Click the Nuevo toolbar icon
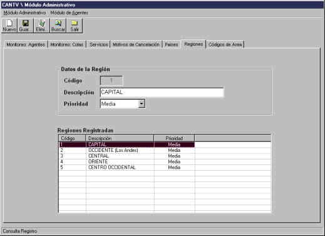The width and height of the screenshot is (325, 236). coord(9,25)
